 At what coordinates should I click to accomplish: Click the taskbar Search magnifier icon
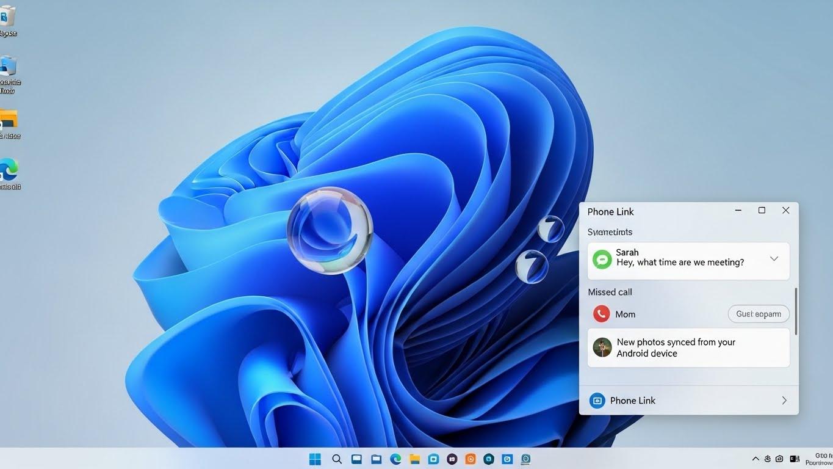tap(337, 459)
